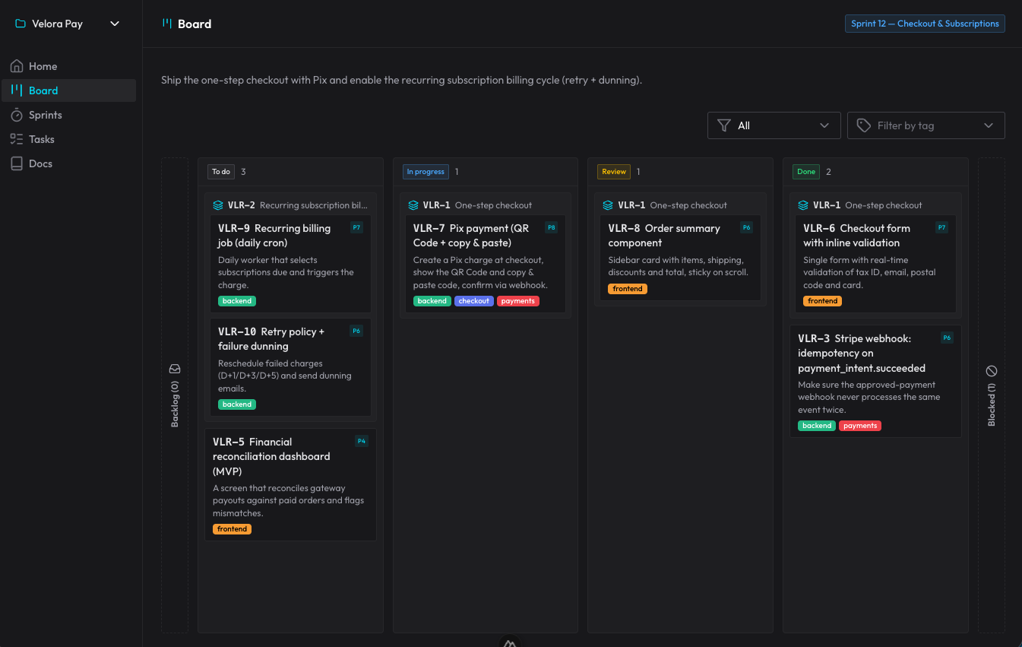Click the payments tag on VLR-3
The image size is (1022, 647).
coord(860,426)
